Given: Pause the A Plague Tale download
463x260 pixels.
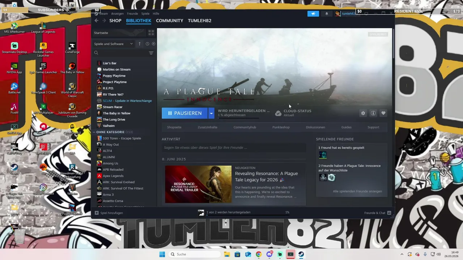Looking at the screenshot, I should click(x=184, y=113).
